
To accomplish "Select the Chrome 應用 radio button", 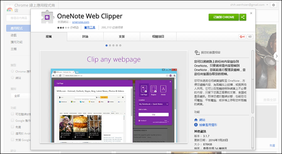I will pyautogui.click(x=13, y=71).
